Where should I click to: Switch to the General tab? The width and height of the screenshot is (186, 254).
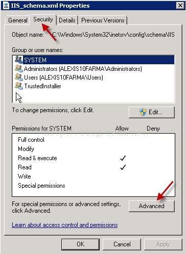[18, 20]
